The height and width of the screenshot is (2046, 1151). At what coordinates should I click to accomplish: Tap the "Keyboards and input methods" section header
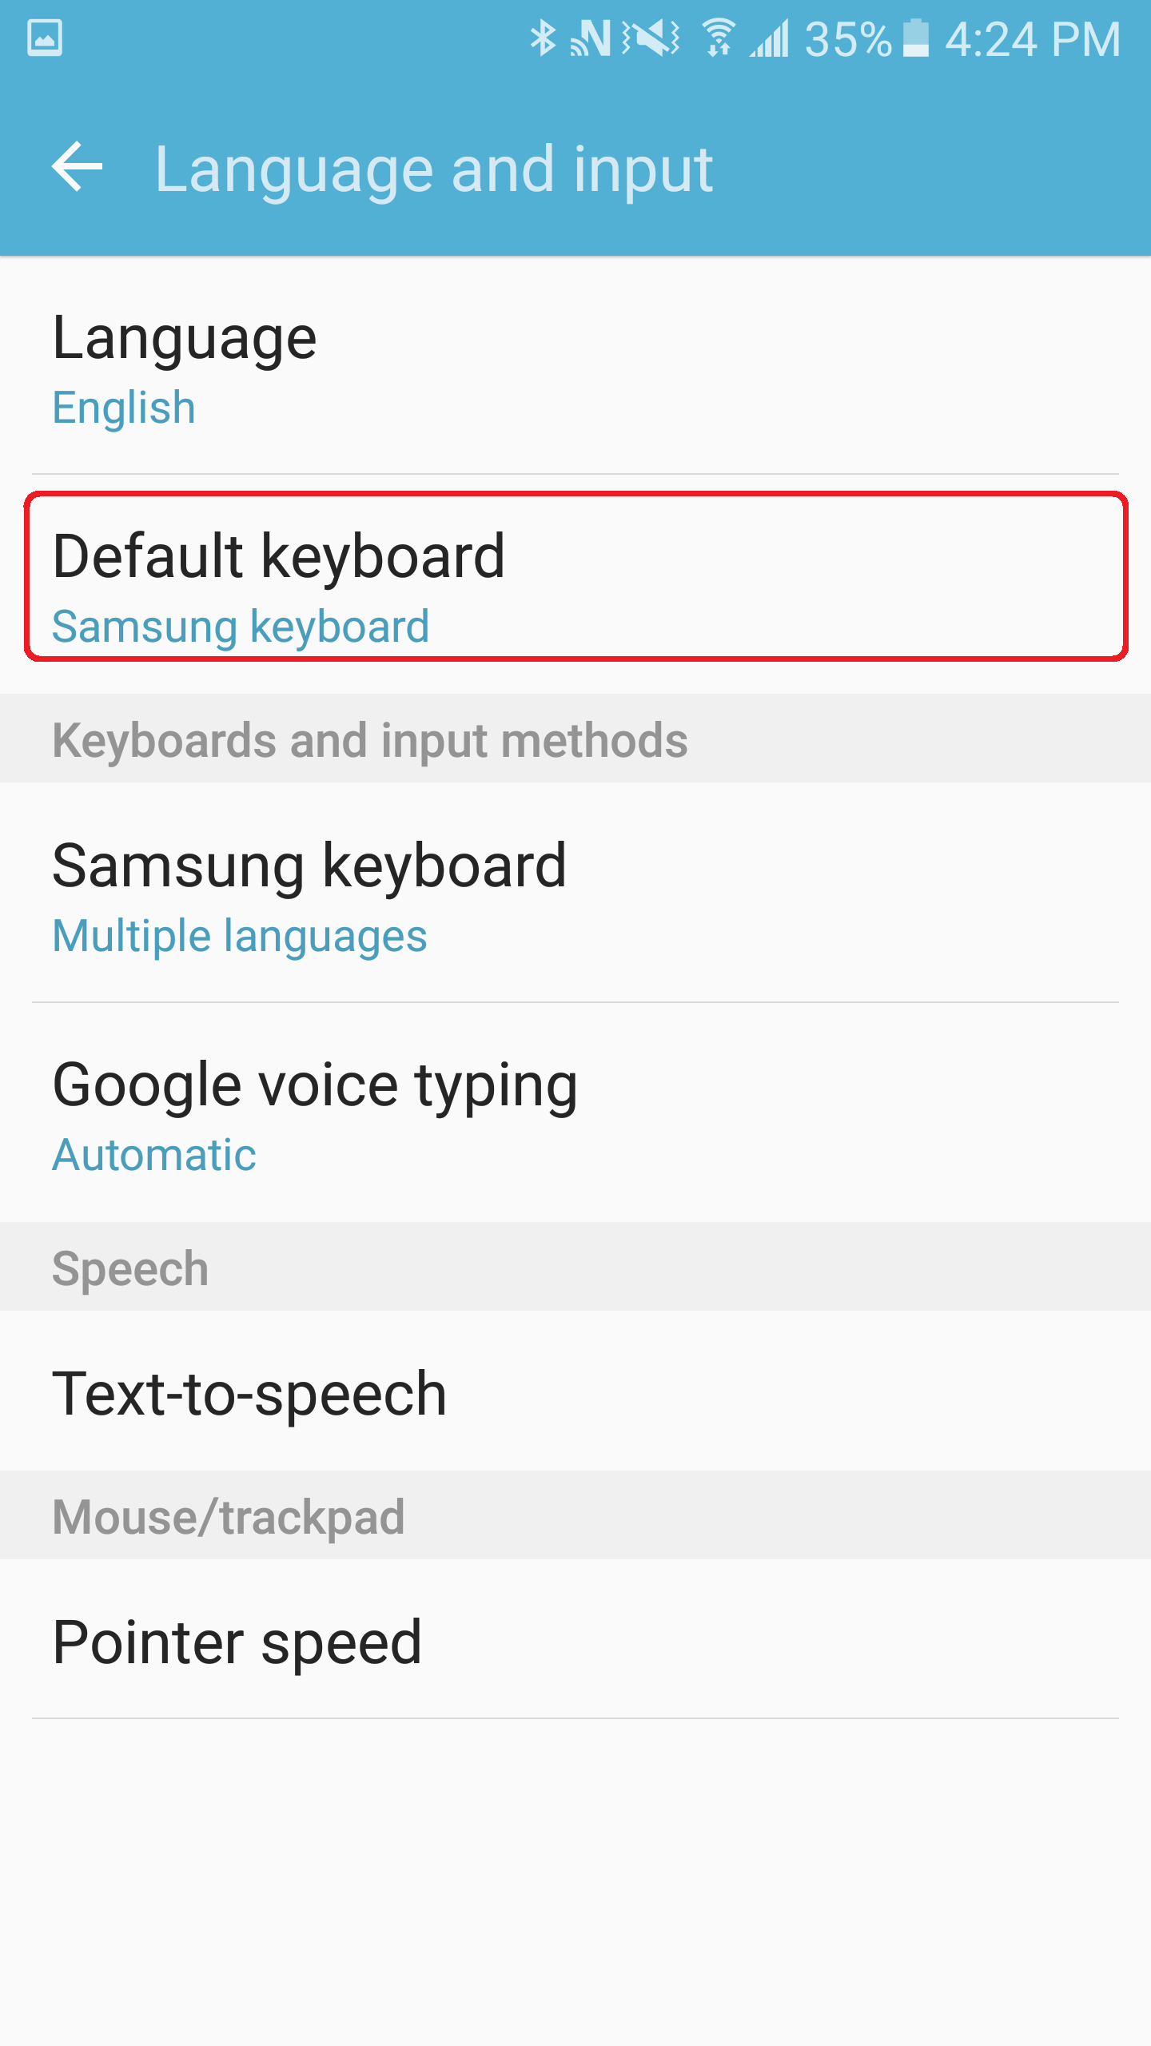click(369, 740)
